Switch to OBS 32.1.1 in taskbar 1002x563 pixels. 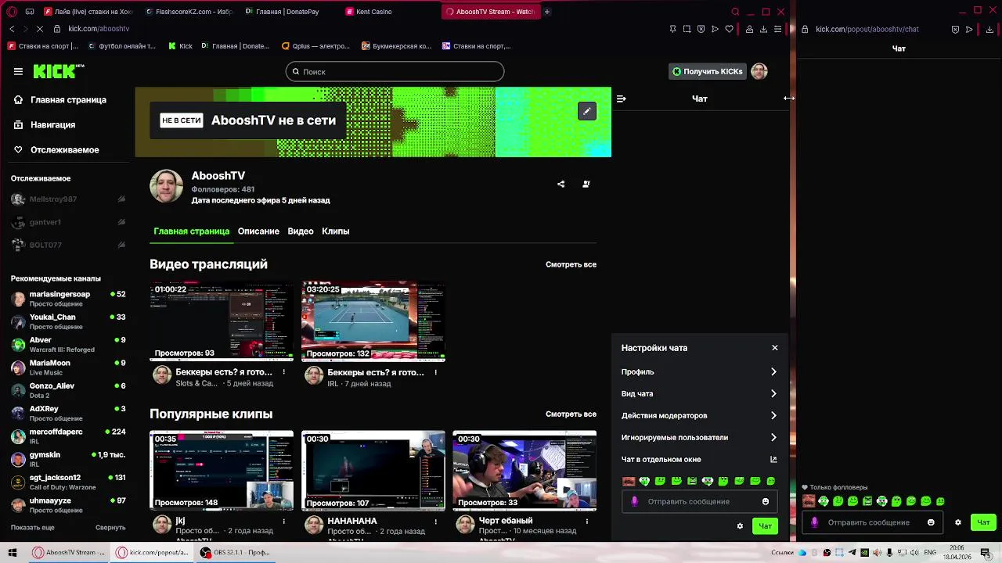(x=235, y=552)
